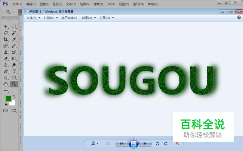The height and width of the screenshot is (151, 243).
Task: Select the Crop tool
Action: 6,39
